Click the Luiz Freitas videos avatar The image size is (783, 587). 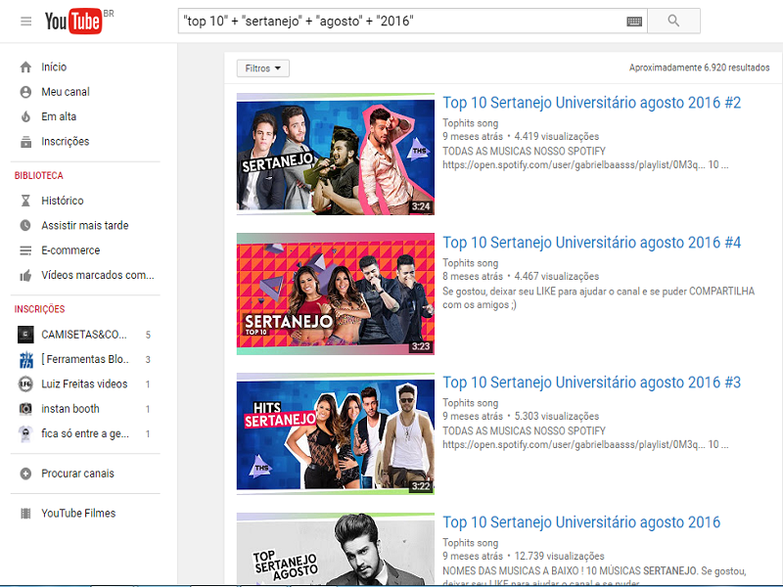(25, 384)
